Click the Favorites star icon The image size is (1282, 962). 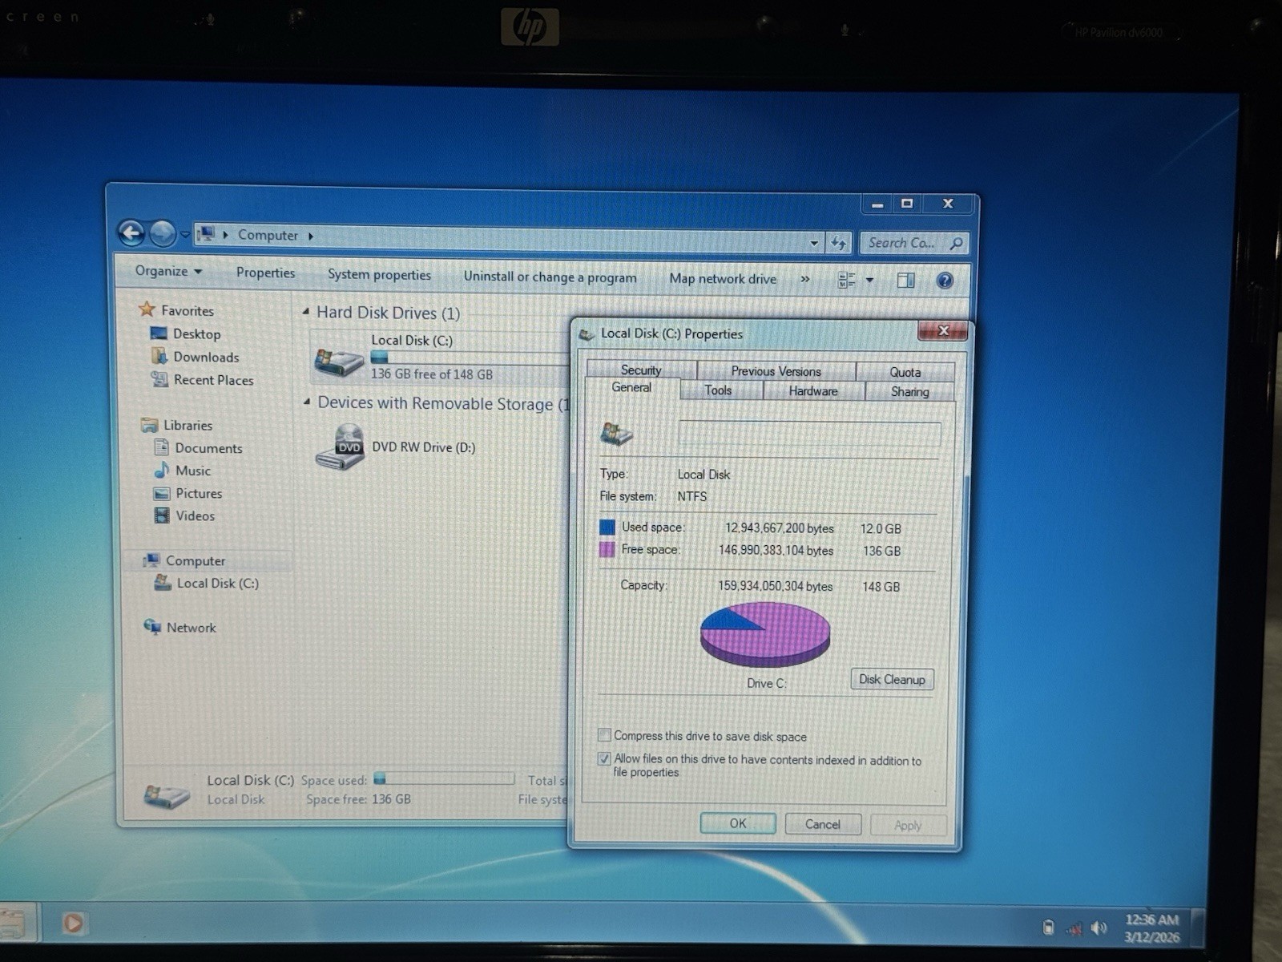pos(147,309)
